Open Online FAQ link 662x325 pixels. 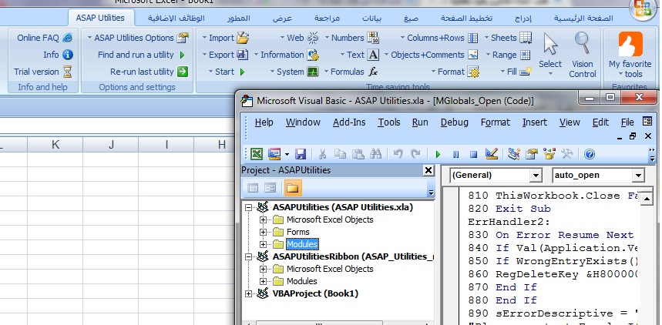[45, 38]
